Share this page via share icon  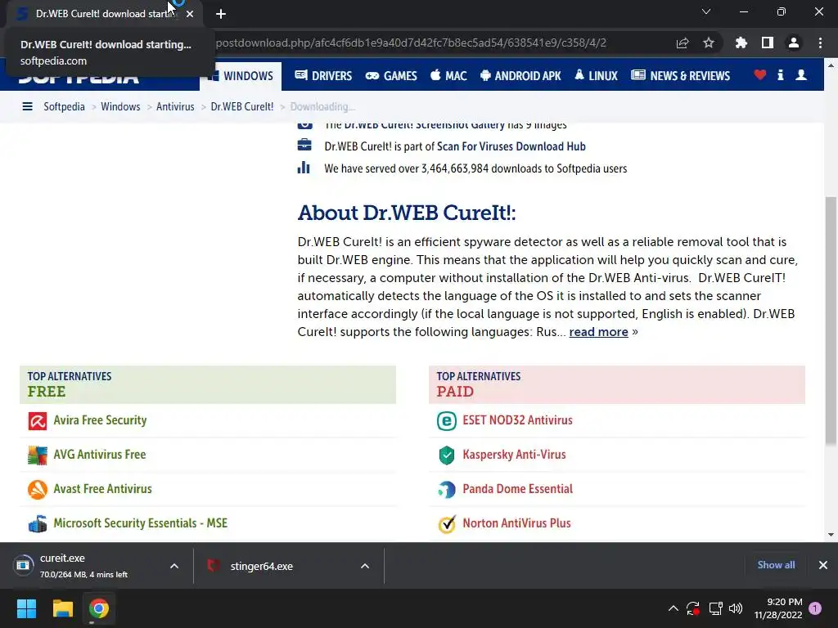click(x=683, y=43)
